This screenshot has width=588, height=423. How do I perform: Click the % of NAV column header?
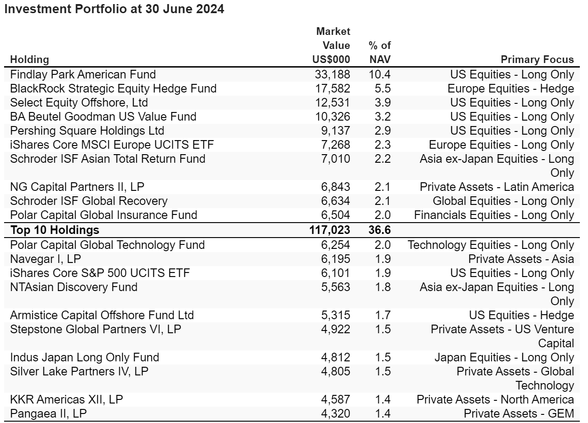379,53
